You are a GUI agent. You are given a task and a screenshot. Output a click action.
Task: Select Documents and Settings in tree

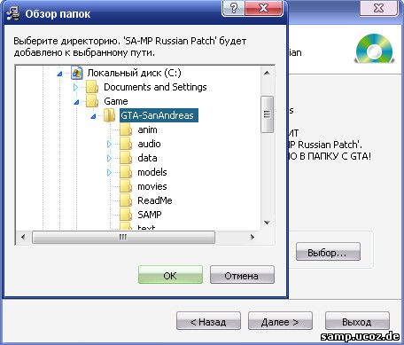click(155, 87)
